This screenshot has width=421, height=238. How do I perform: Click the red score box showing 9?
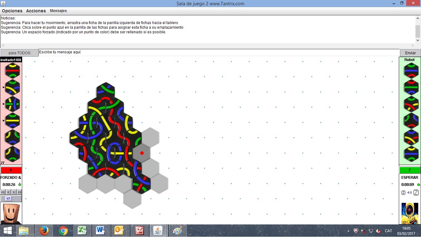[x=11, y=170]
